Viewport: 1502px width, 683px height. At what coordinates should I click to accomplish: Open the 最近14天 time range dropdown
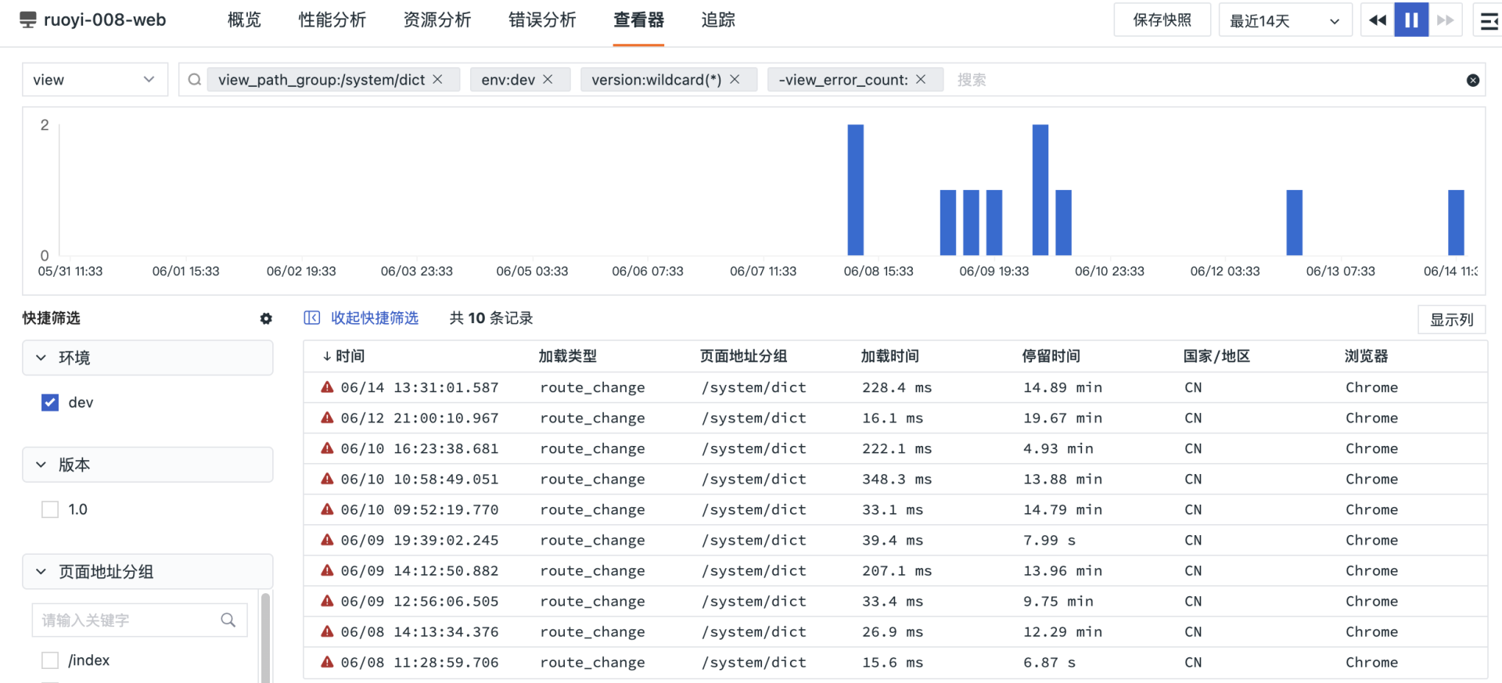[1284, 20]
